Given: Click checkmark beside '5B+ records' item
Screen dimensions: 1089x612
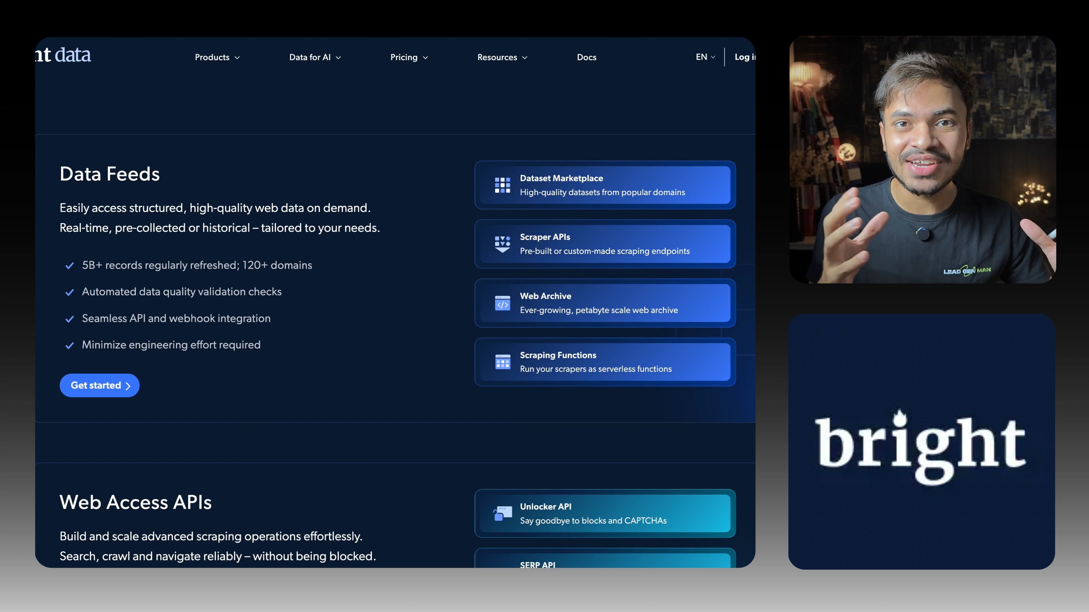Looking at the screenshot, I should pyautogui.click(x=70, y=266).
